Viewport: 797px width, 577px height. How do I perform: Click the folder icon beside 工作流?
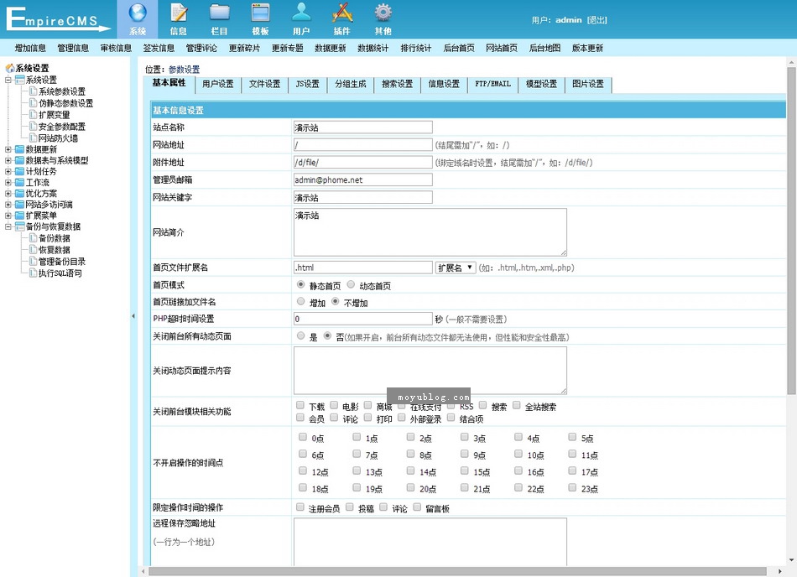[20, 183]
